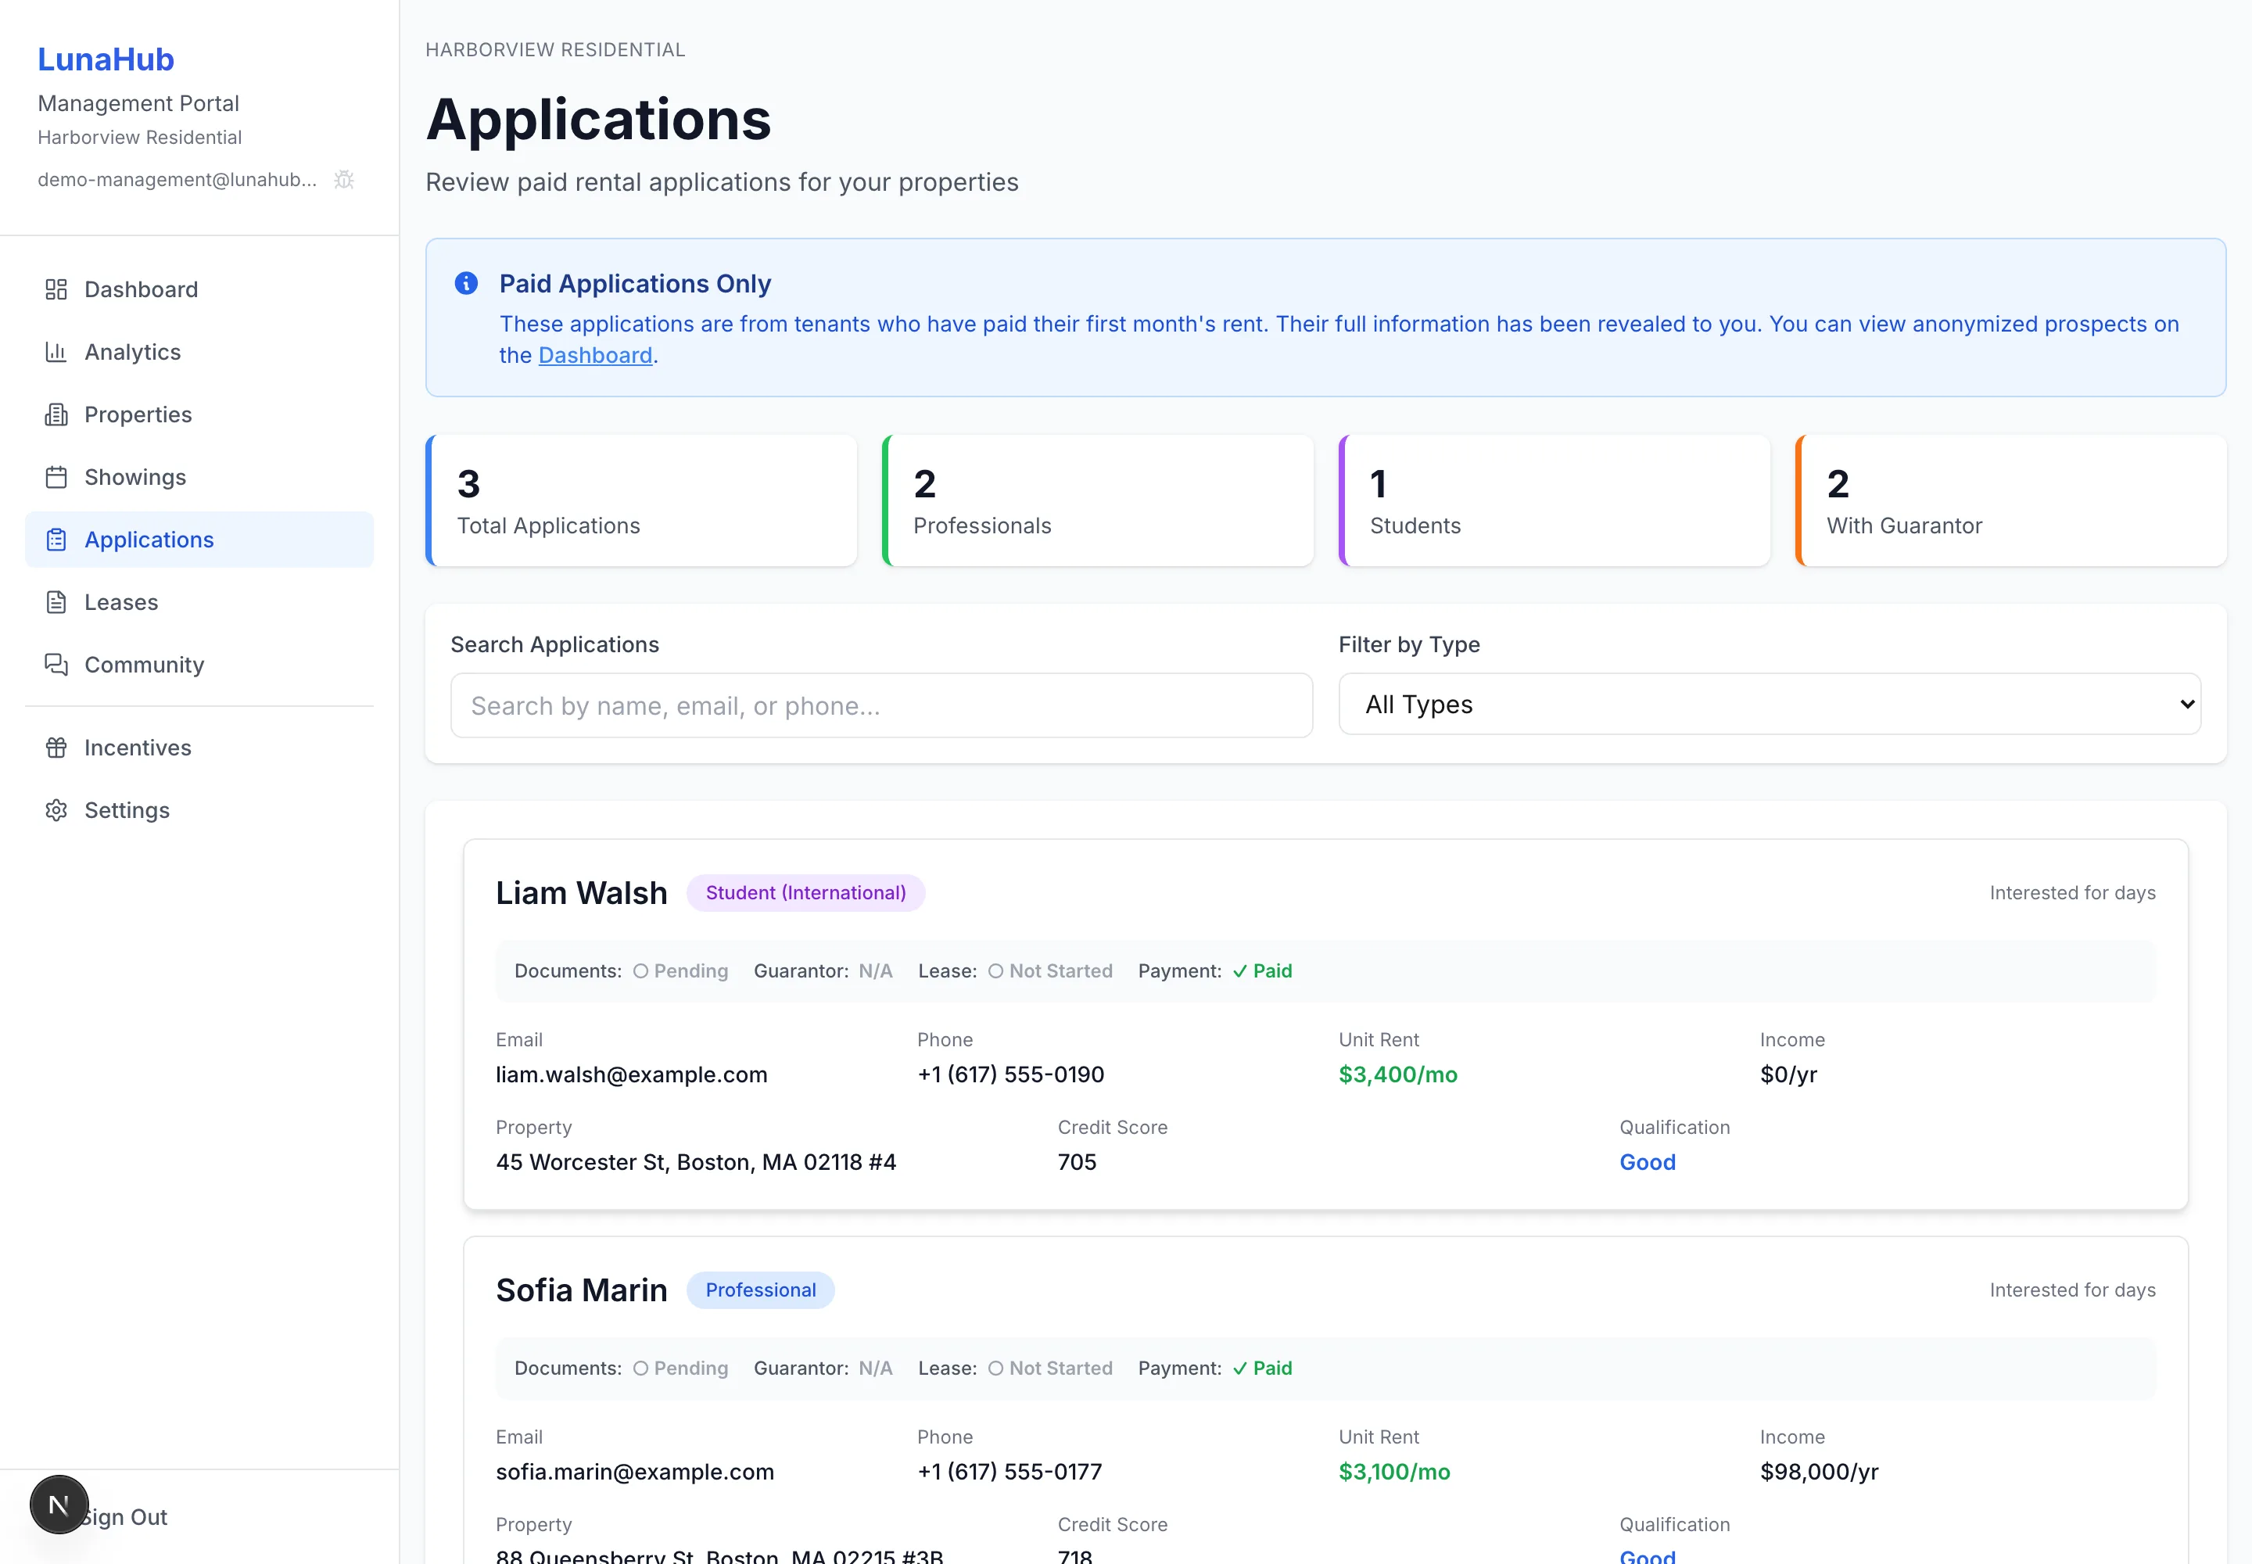Click the blue info icon in banner
2252x1564 pixels.
(467, 283)
